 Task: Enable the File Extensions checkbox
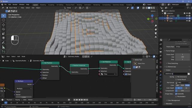(176, 77)
